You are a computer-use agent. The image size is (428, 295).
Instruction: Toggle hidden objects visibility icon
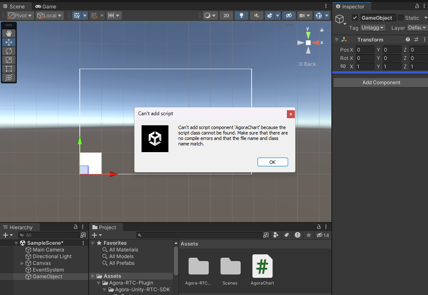pyautogui.click(x=289, y=16)
